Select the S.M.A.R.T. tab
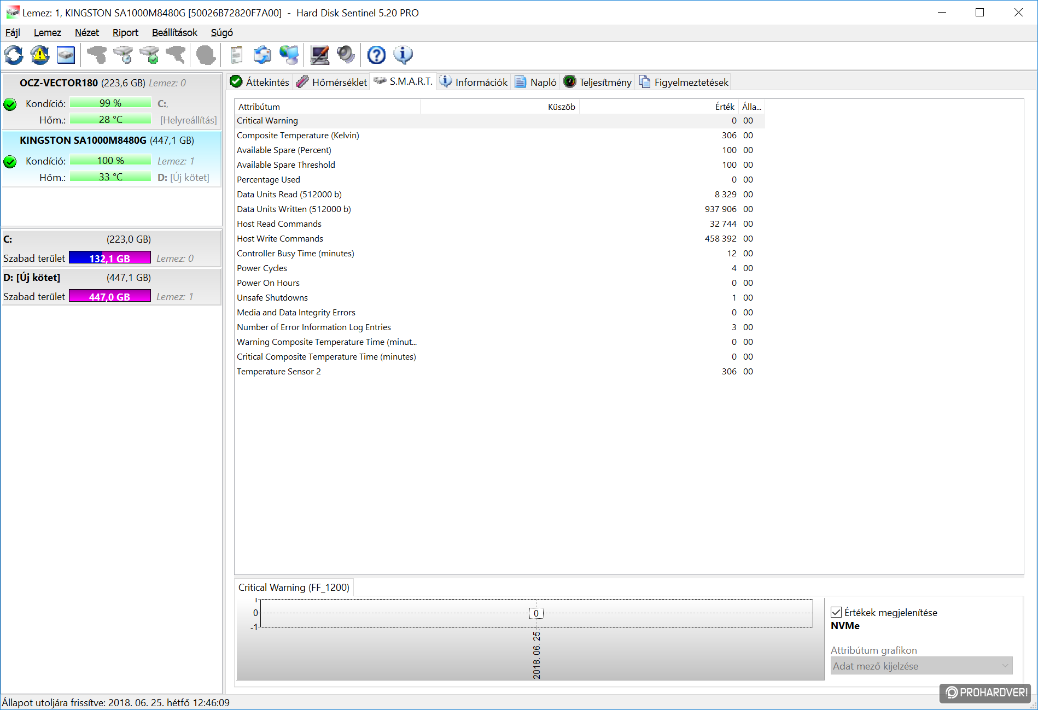The height and width of the screenshot is (710, 1038). (x=403, y=81)
